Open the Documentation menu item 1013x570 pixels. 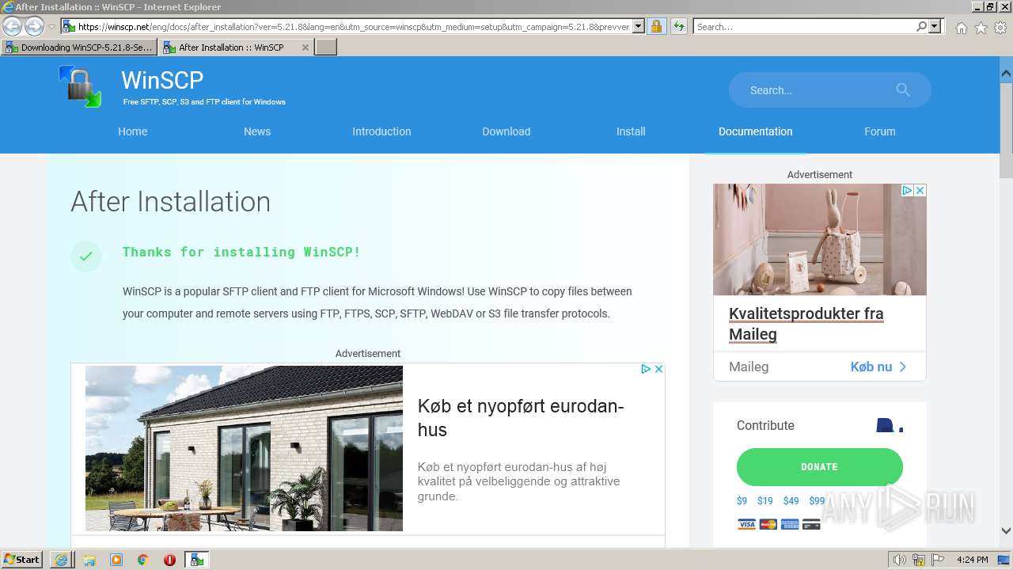[x=755, y=131]
